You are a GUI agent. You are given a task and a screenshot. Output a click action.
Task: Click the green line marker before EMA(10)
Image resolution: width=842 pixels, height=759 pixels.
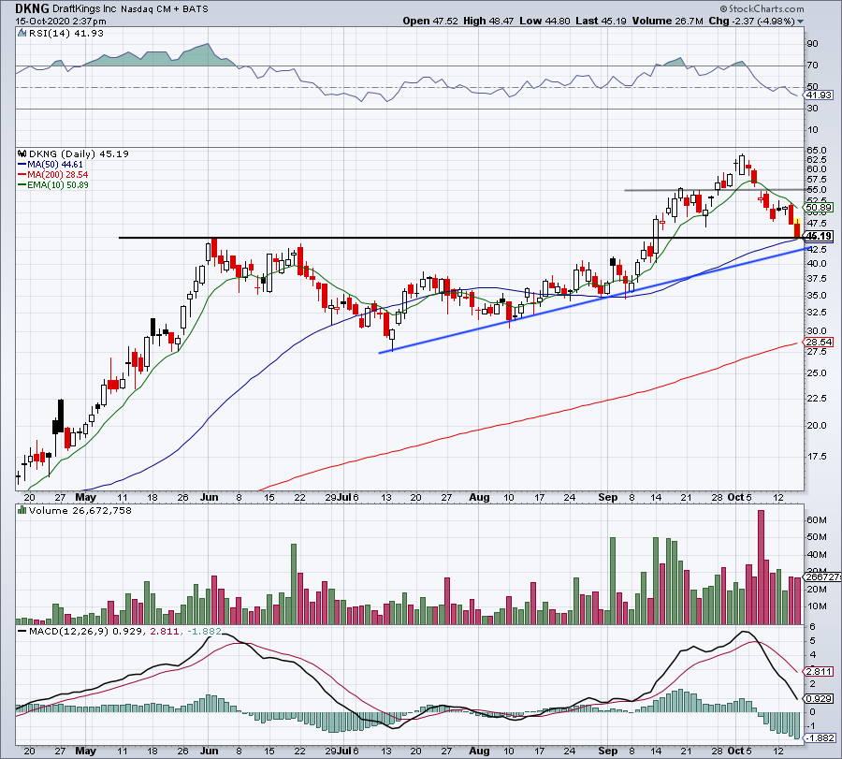click(22, 185)
